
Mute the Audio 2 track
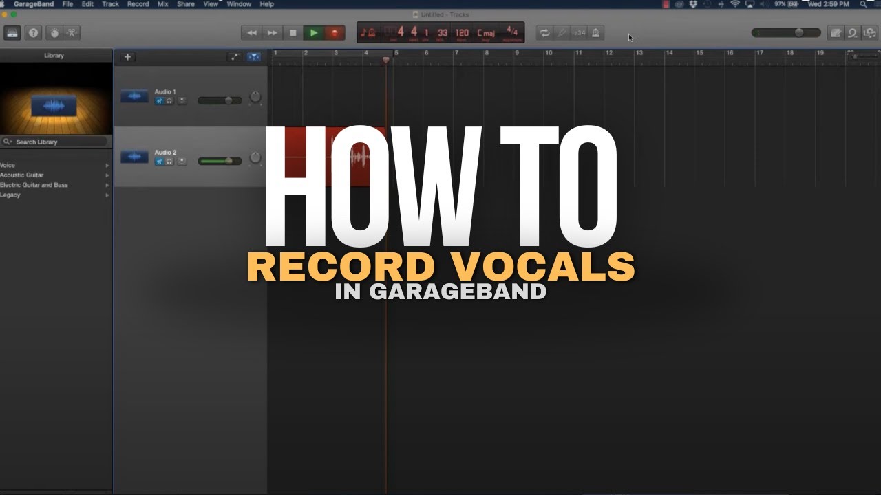[159, 161]
